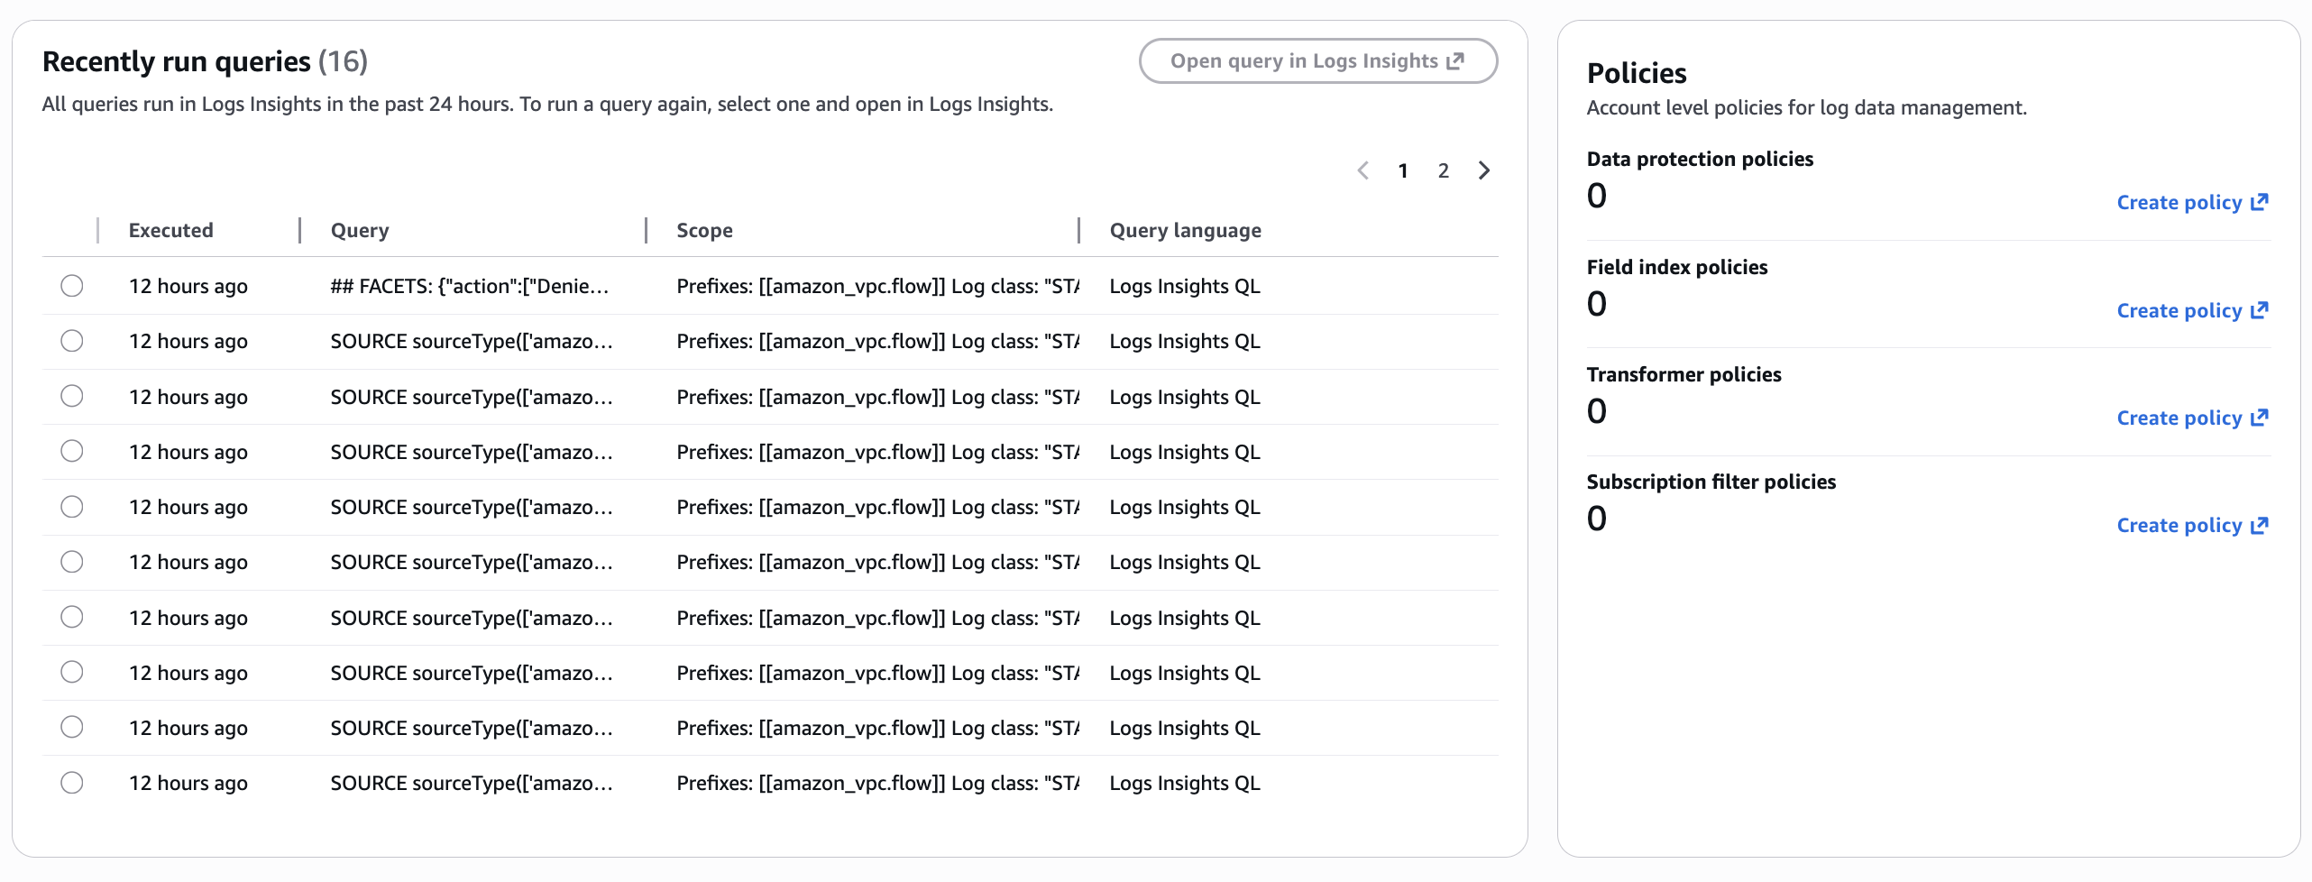Click external link icon beside Subscription filter Create policy
Screen dimensions: 2312x882
tap(2260, 525)
